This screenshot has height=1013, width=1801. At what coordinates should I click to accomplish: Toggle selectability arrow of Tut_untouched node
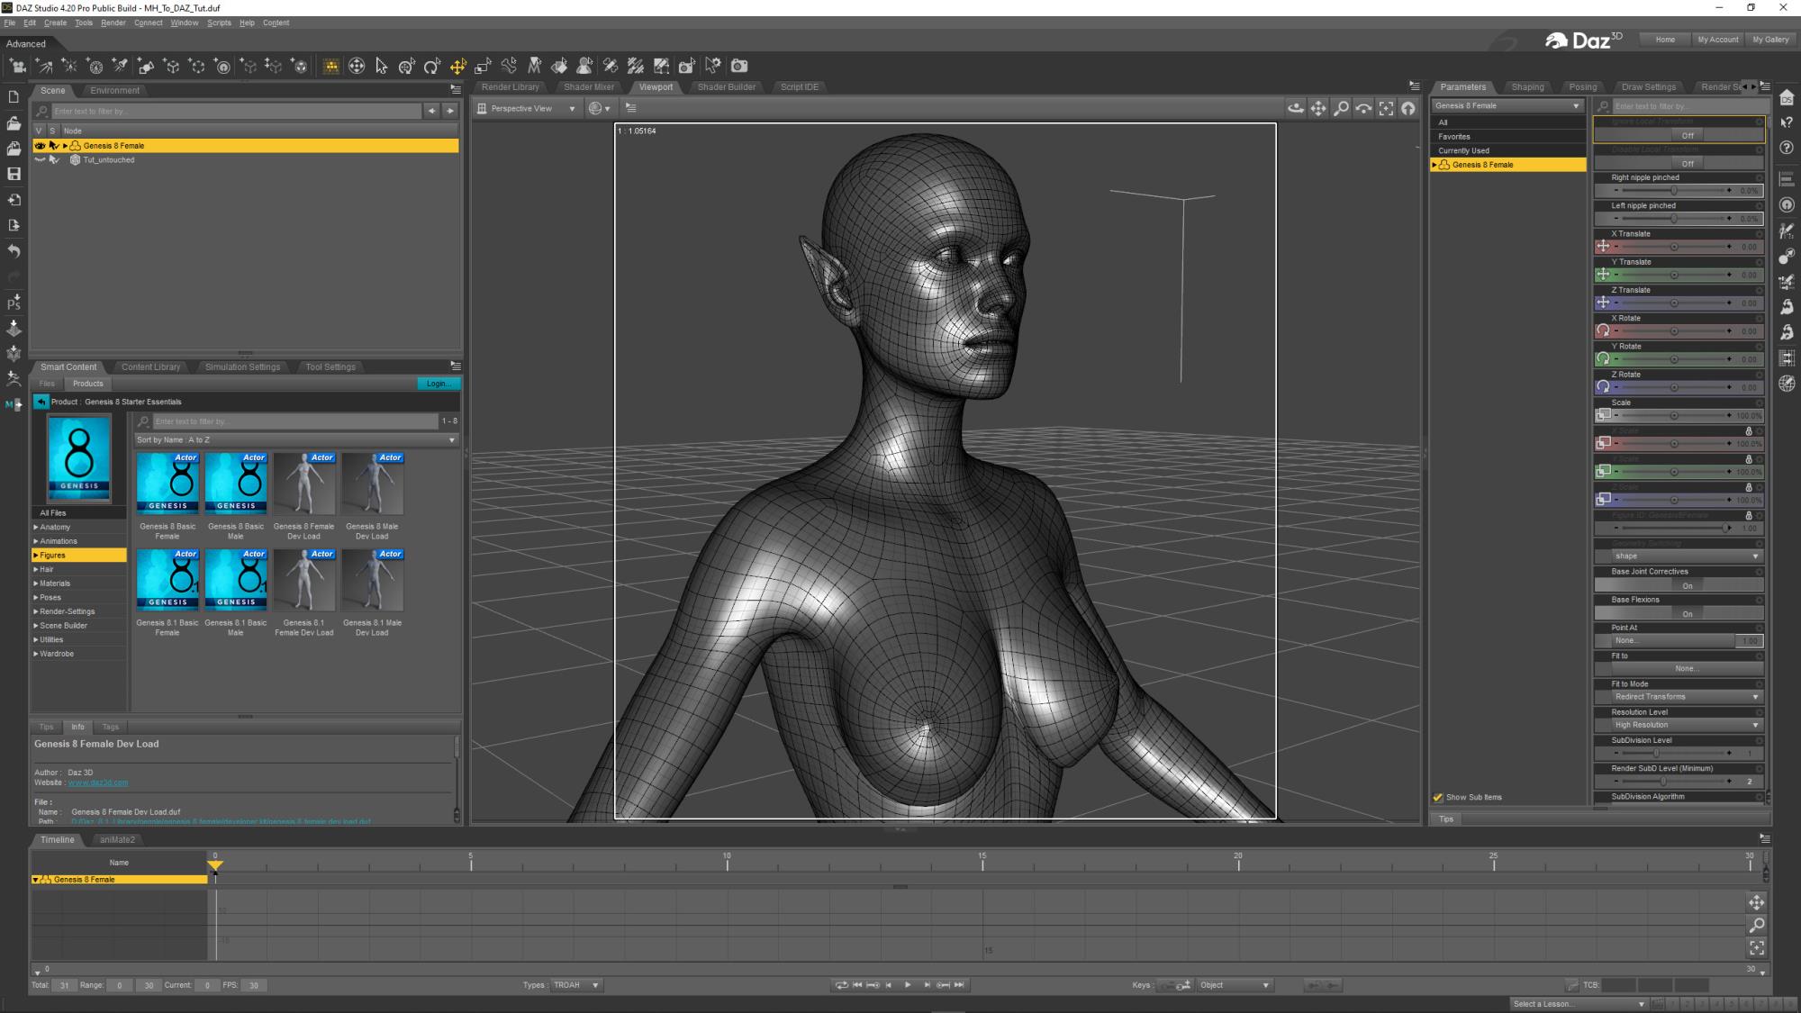(53, 159)
